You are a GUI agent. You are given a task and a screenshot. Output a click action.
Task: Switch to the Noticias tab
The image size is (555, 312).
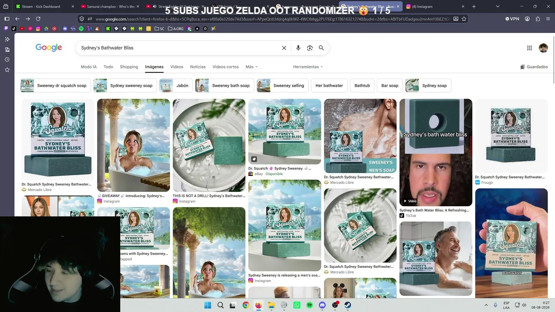[x=198, y=67]
